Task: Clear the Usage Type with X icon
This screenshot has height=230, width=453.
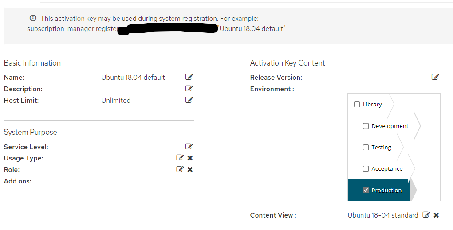Action: tap(190, 158)
